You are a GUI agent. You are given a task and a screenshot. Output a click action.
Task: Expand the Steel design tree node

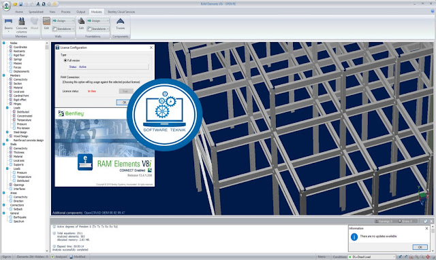coord(7,132)
